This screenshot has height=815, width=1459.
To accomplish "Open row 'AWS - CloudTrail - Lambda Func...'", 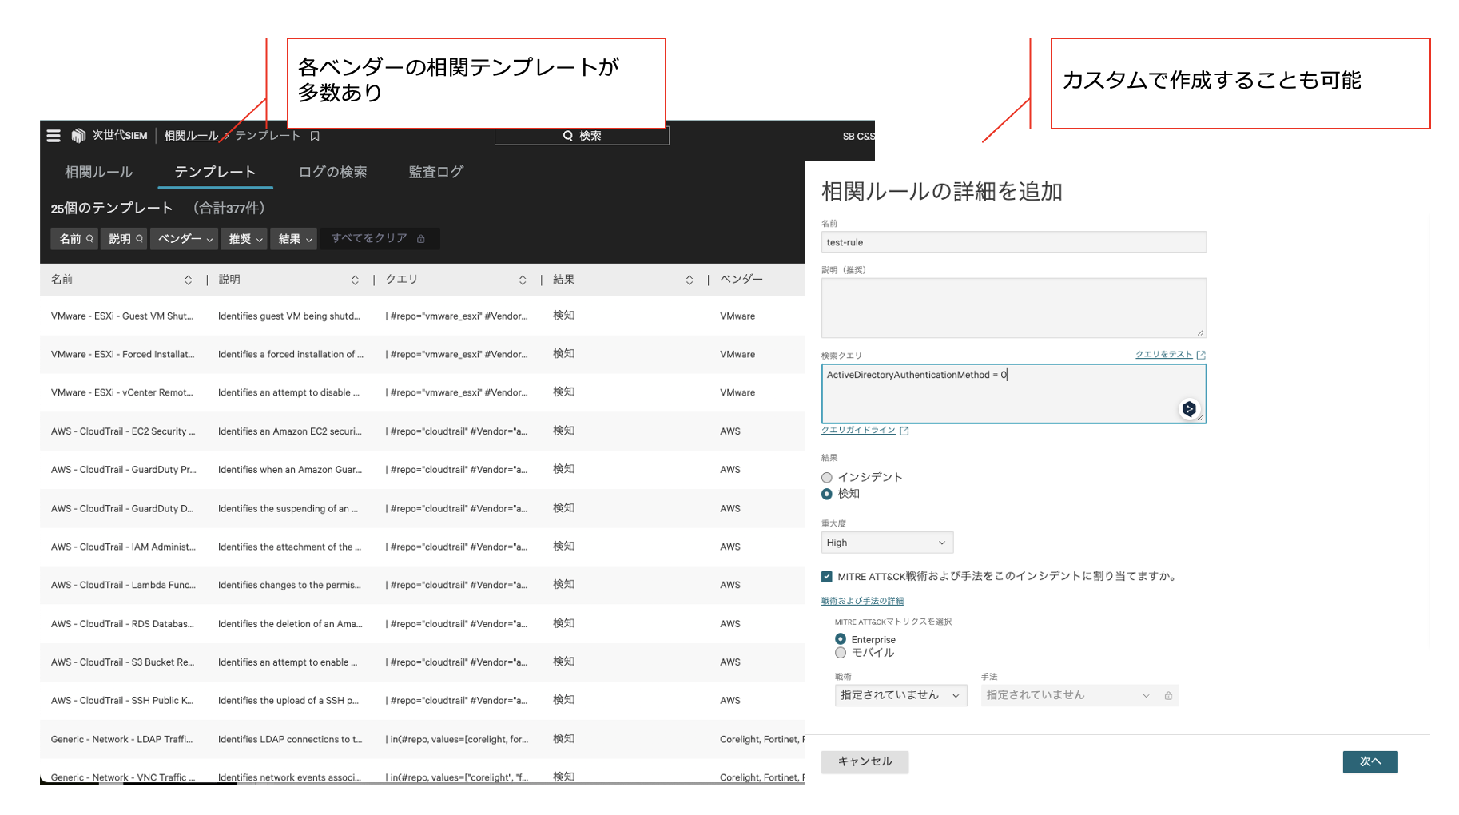I will point(423,586).
